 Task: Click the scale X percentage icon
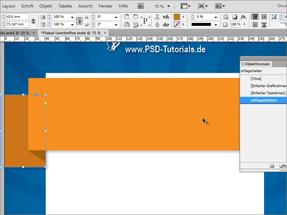42,17
